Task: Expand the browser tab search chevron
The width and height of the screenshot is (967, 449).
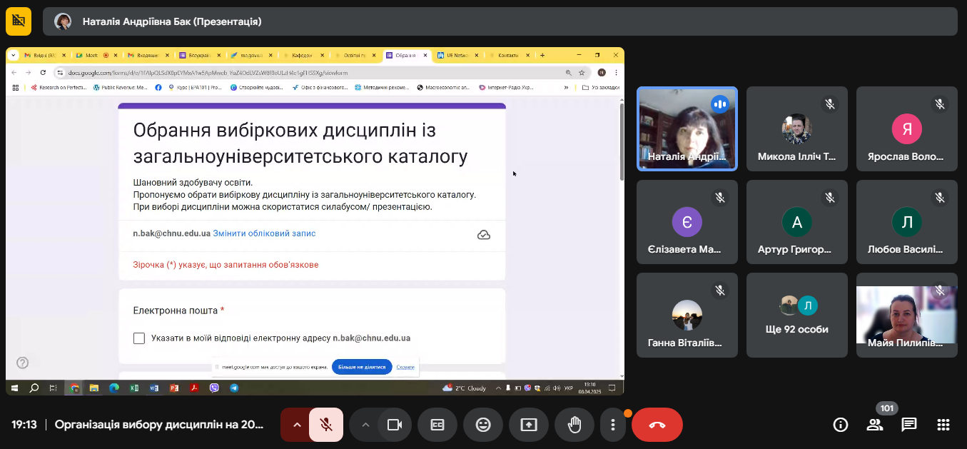Action: 13,55
